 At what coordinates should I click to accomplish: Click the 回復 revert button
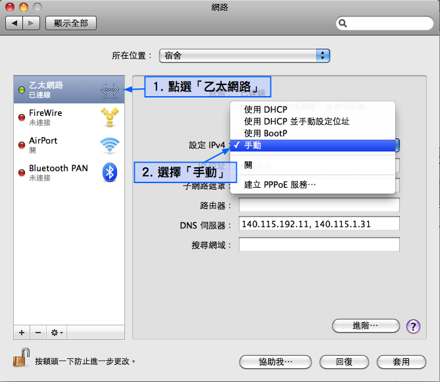344,362
